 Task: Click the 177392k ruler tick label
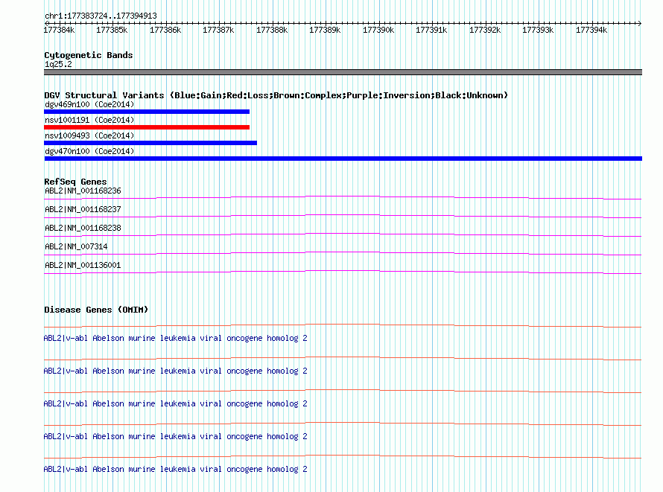(485, 30)
